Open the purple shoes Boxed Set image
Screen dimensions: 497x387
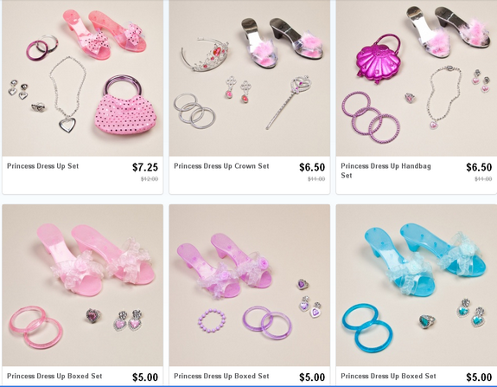point(250,285)
